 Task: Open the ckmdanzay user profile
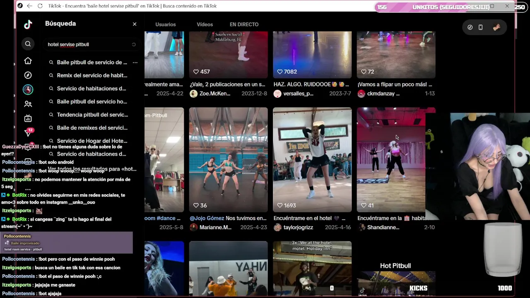tap(383, 94)
